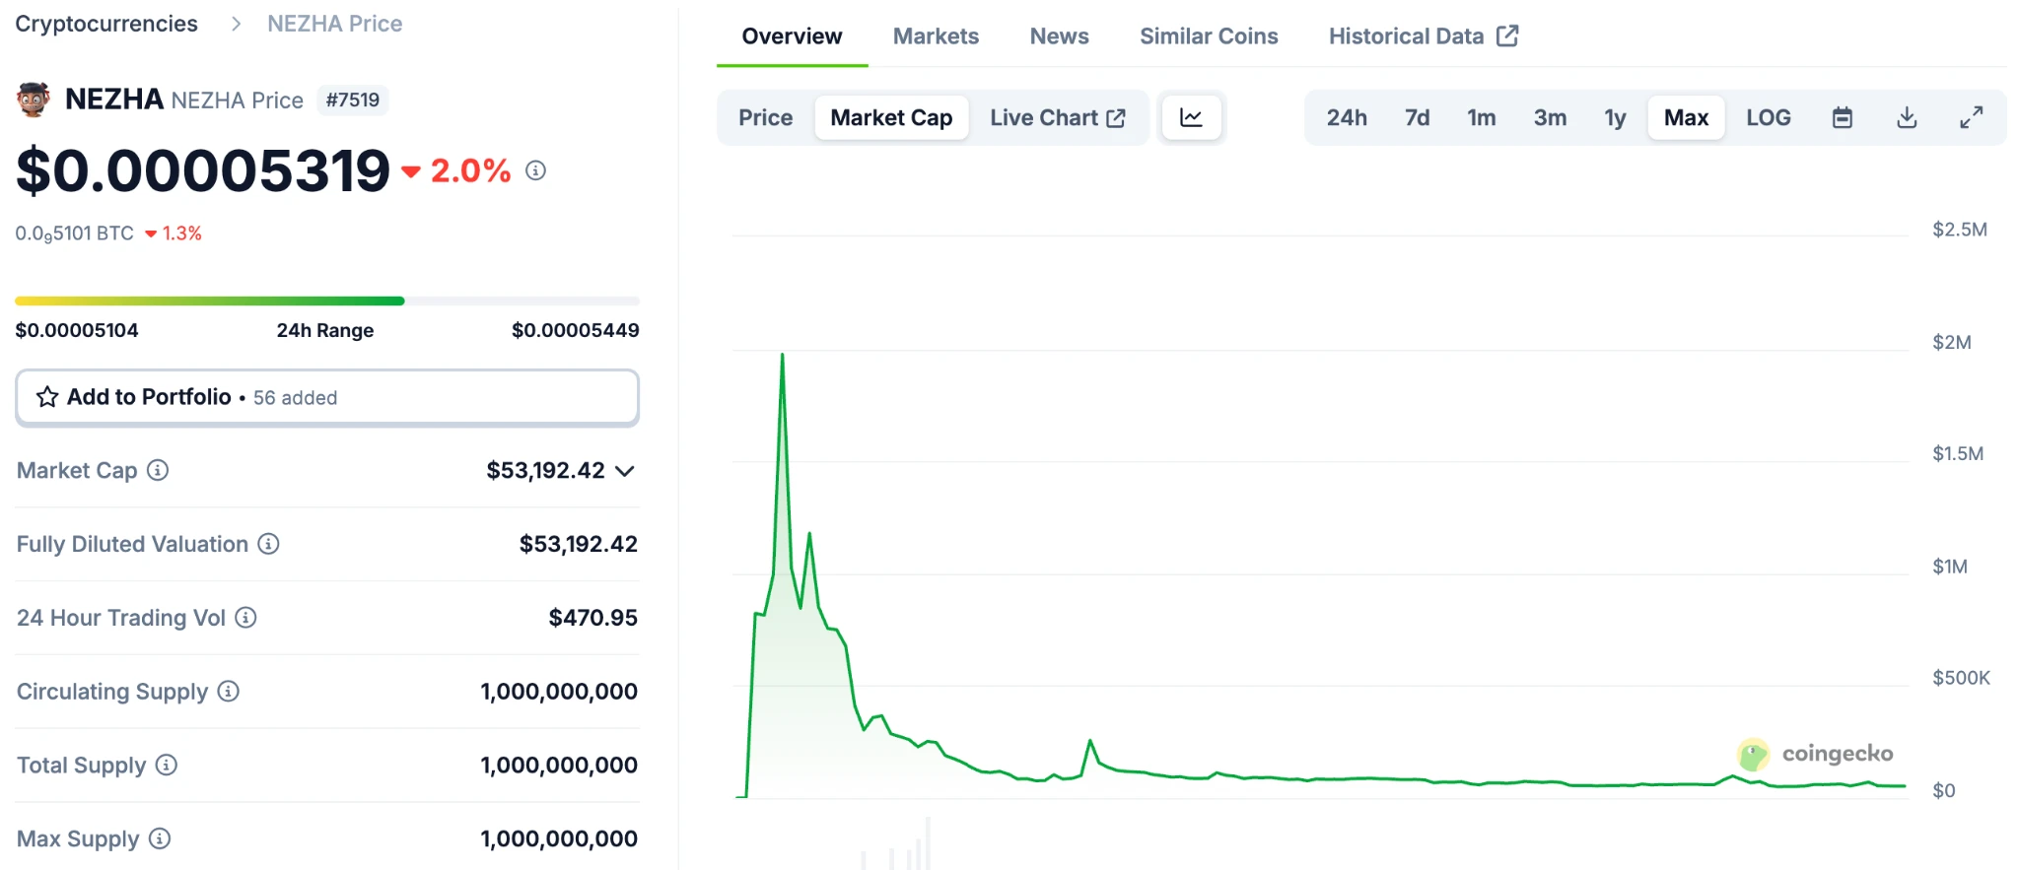Screen dimensions: 2019x870
Task: Open the Markets tab
Action: click(x=936, y=36)
